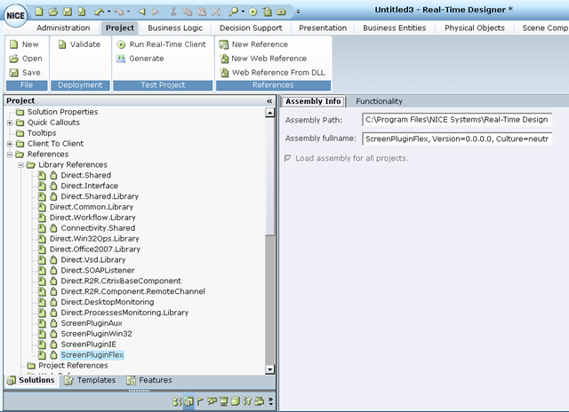Select Direct.SOAPListener in the tree
The width and height of the screenshot is (569, 412).
98,270
